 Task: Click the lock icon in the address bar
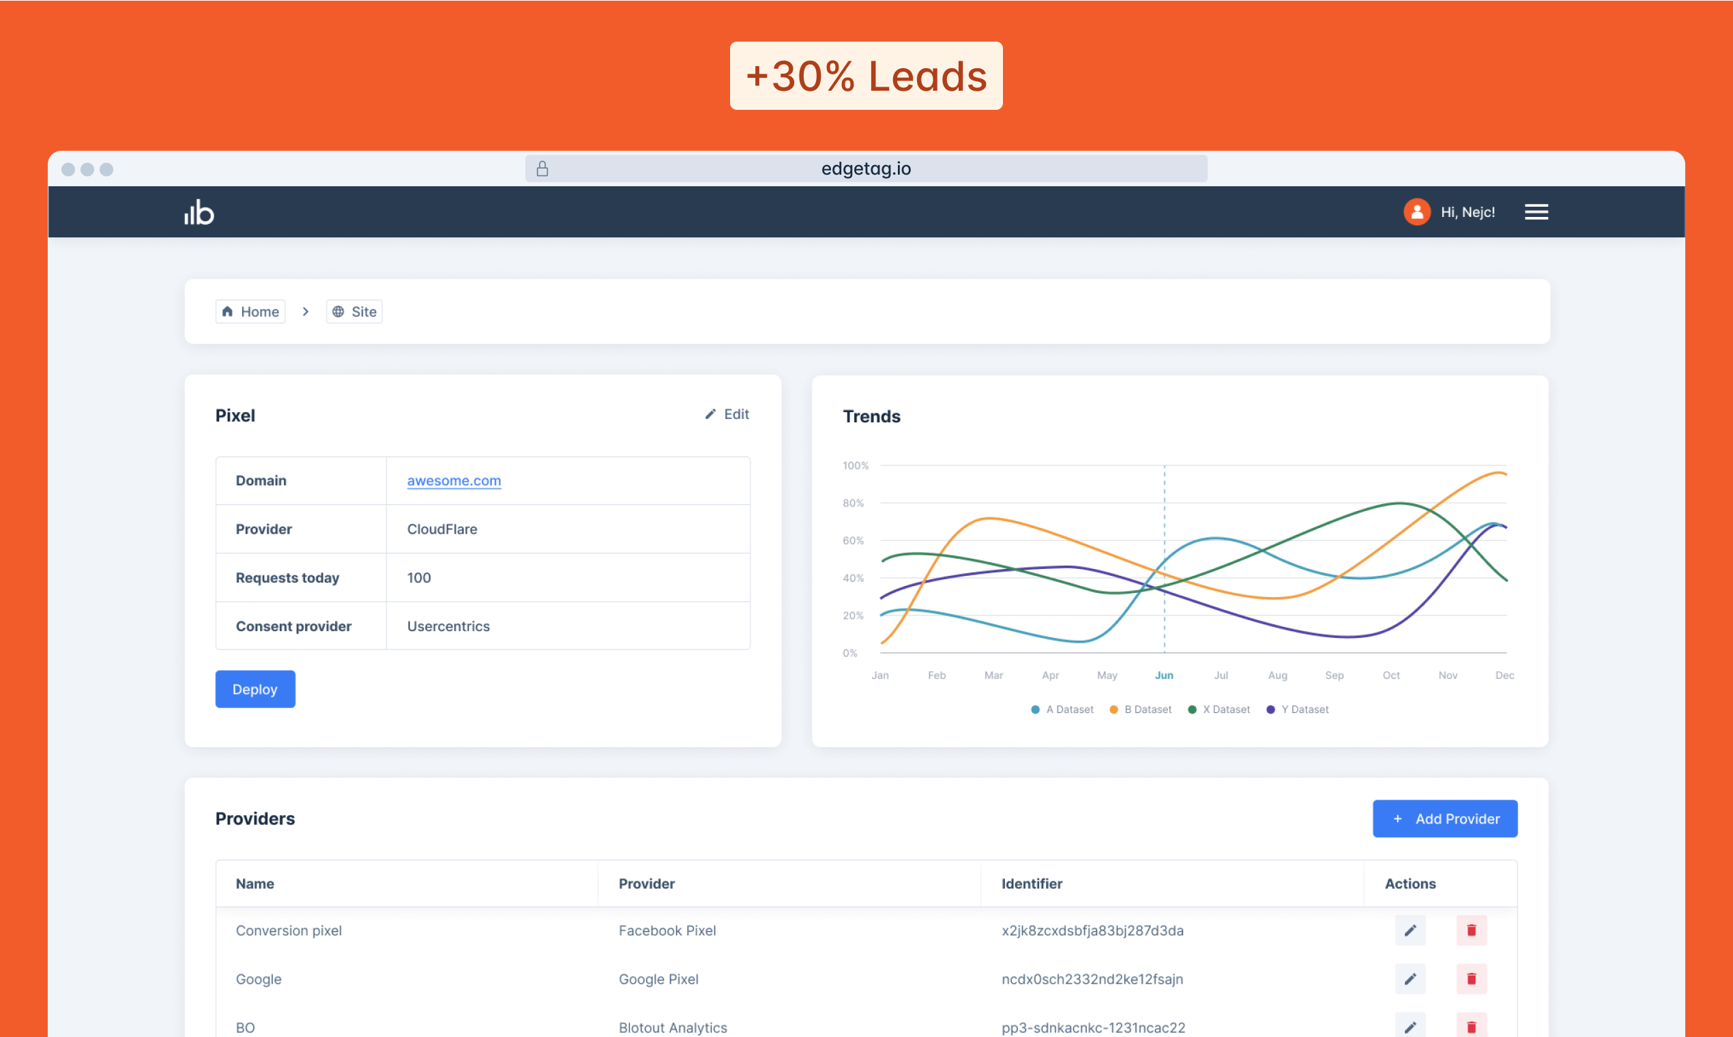click(542, 169)
